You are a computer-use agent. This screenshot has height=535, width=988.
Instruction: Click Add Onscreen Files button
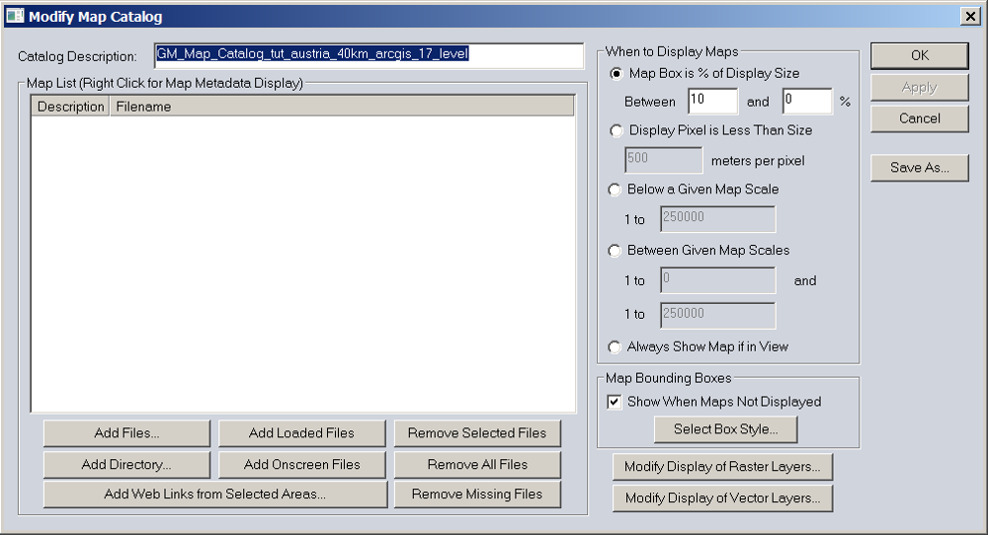tap(301, 465)
